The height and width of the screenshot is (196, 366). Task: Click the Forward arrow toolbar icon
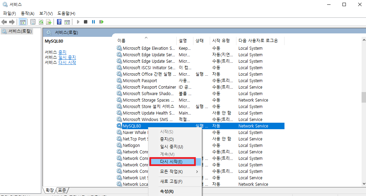12,22
